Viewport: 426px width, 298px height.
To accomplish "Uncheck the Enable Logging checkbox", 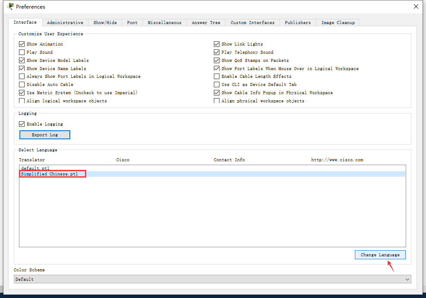I will [22, 124].
